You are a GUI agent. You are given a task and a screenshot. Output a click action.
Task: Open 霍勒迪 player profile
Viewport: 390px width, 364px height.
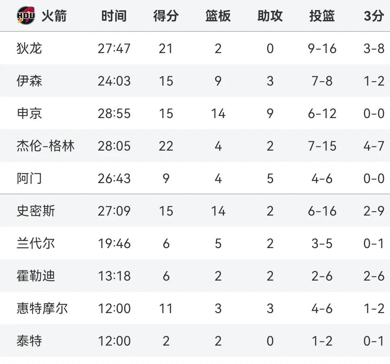[x=36, y=276]
